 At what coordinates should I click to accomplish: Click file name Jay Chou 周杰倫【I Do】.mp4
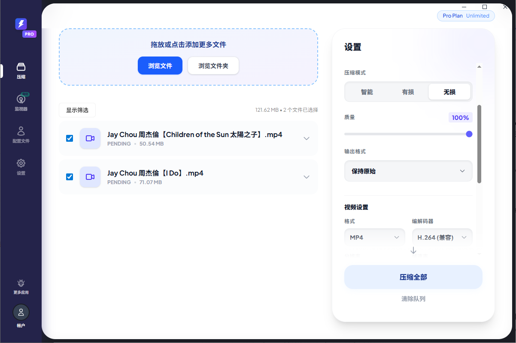tap(155, 173)
